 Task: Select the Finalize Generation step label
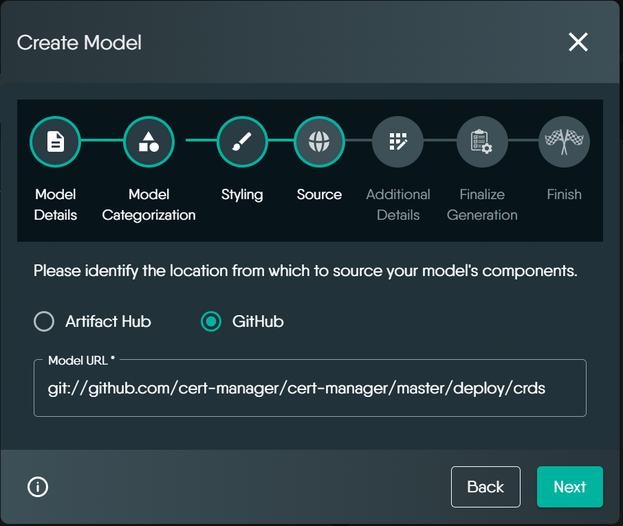pyautogui.click(x=482, y=205)
